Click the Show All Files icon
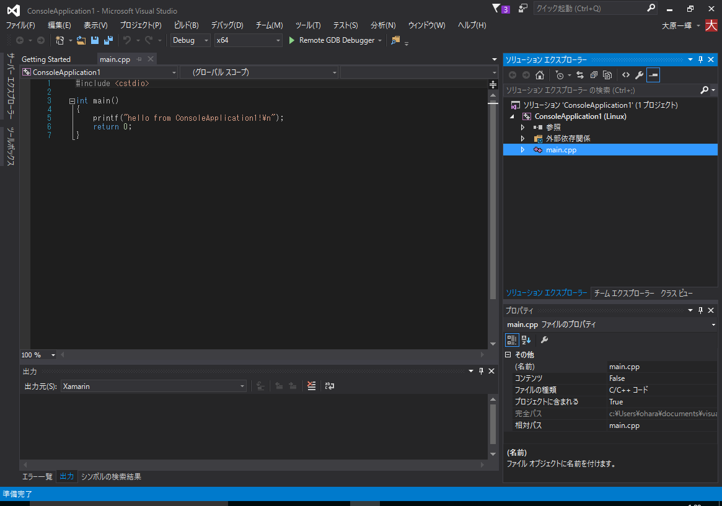722x506 pixels. pos(607,75)
